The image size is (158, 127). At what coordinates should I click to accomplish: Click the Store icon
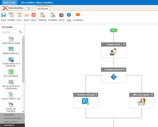[61, 15]
